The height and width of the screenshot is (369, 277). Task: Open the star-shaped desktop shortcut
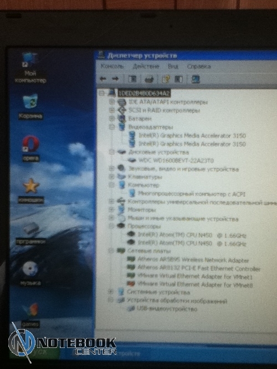[30, 190]
